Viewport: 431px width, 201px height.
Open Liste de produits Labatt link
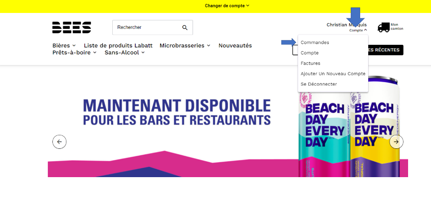click(118, 45)
